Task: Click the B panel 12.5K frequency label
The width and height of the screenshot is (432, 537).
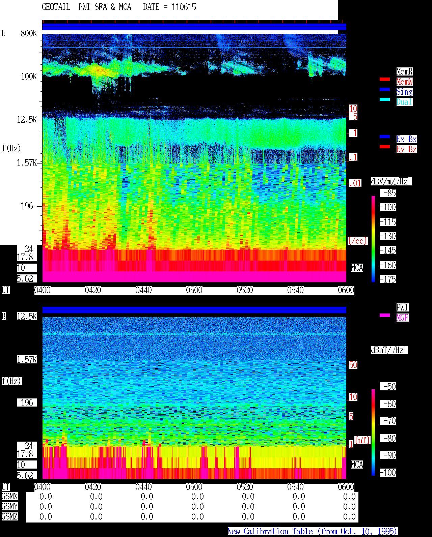Action: (27, 316)
